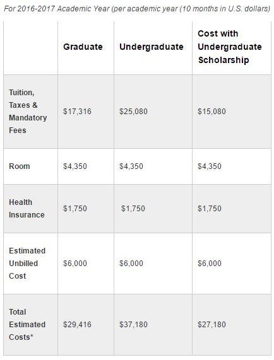
Task: Select the undergraduate $1,750 health insurance value
Action: 133,209
